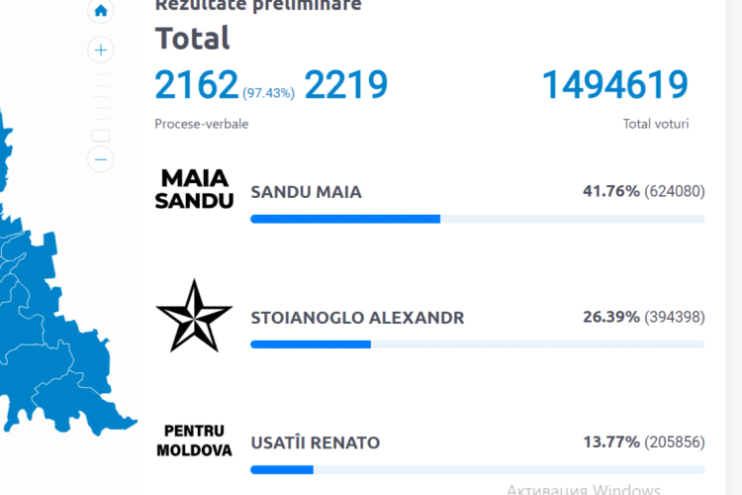This screenshot has height=495, width=742.
Task: Click the Maia Sandu candidate logo
Action: (x=194, y=189)
